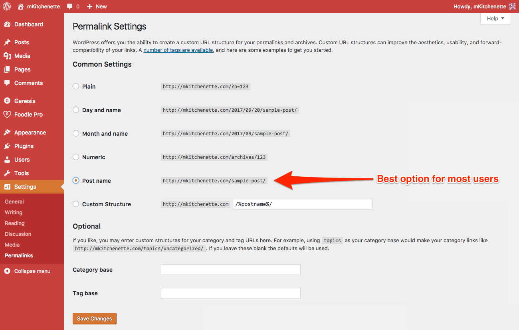519x330 pixels.
Task: Select the Day and name radio option
Action: coord(76,110)
